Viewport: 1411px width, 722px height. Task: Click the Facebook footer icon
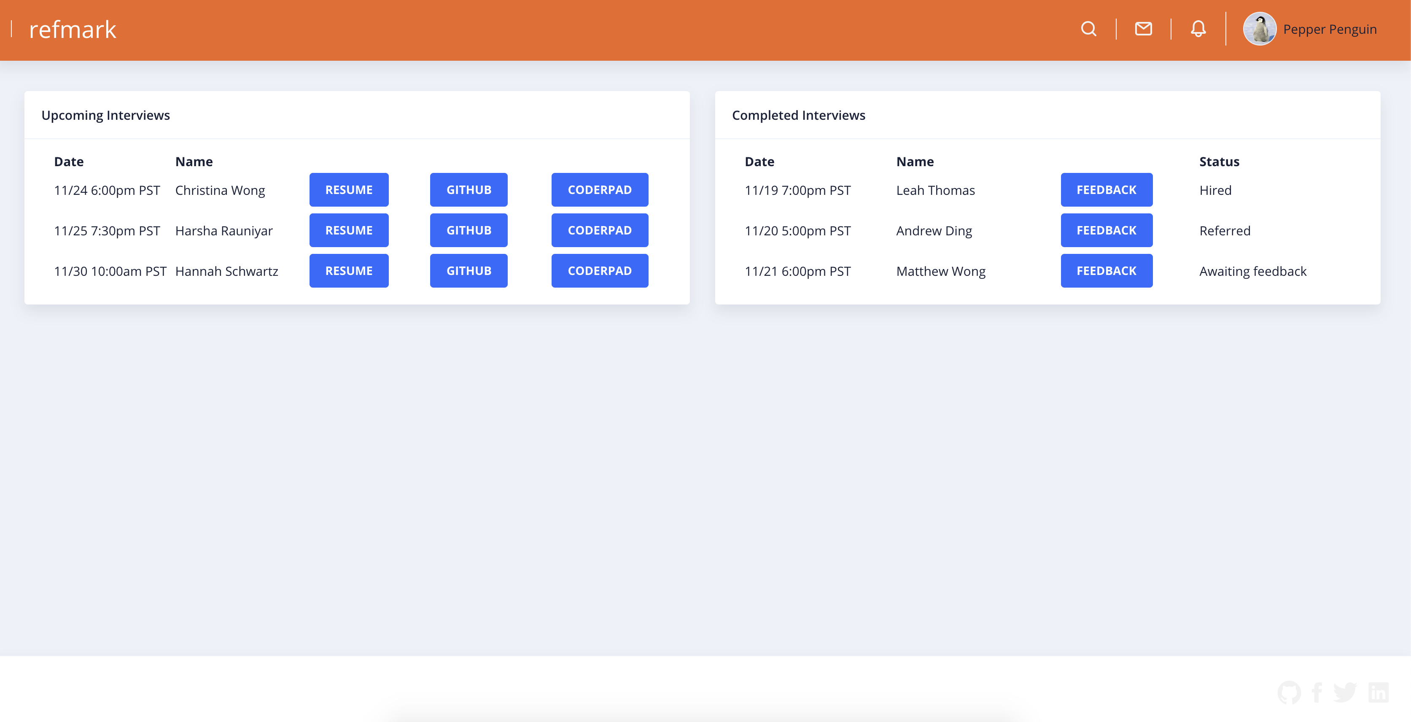pos(1317,692)
